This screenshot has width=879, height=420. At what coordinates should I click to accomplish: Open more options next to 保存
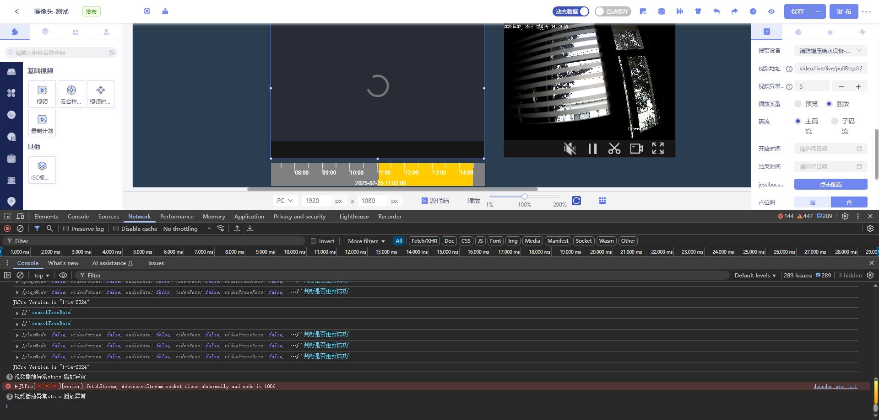coord(819,11)
